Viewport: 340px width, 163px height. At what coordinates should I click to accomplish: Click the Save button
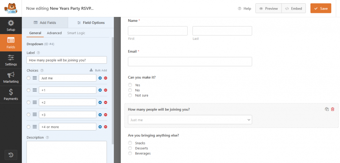[320, 9]
